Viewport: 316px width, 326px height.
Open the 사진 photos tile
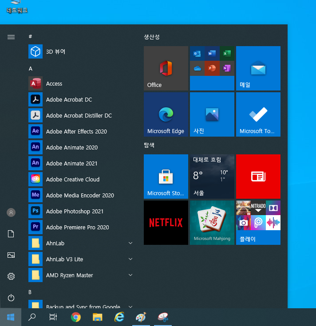[x=212, y=114]
